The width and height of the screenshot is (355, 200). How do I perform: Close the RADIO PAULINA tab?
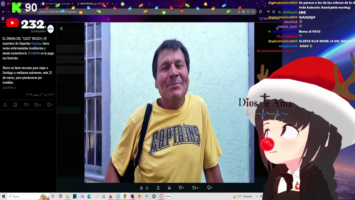click(x=107, y=4)
